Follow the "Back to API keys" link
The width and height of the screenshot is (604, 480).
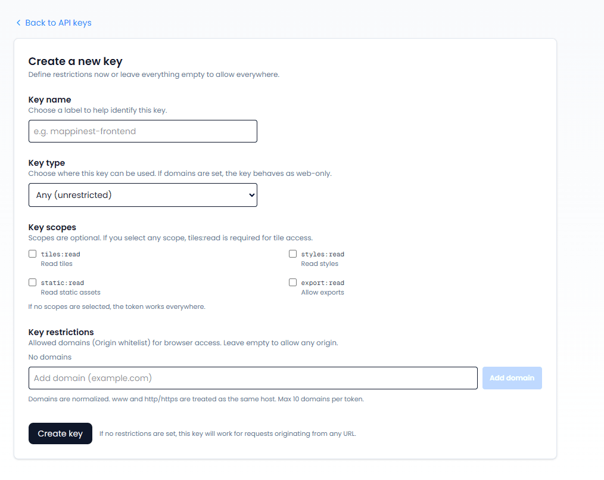coord(58,22)
